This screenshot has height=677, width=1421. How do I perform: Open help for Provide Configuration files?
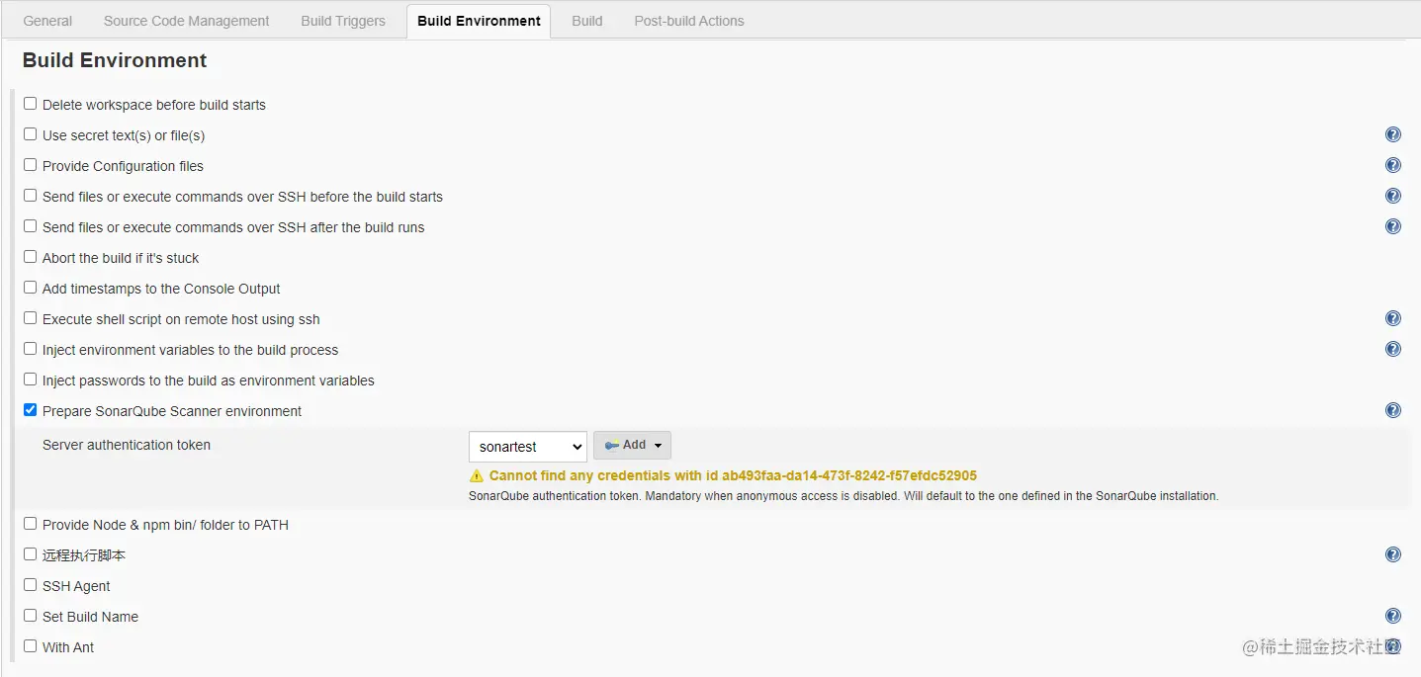pos(1393,165)
